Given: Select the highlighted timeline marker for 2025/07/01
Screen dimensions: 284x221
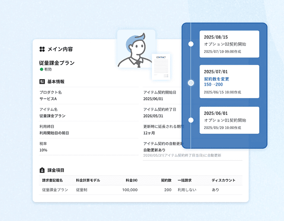Looking at the screenshot, I should (x=191, y=83).
